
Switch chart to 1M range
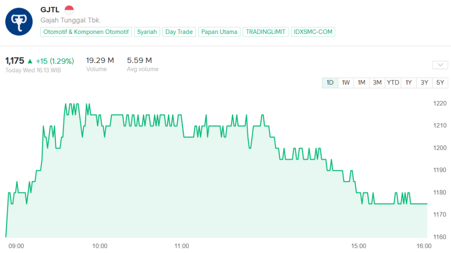pyautogui.click(x=362, y=82)
